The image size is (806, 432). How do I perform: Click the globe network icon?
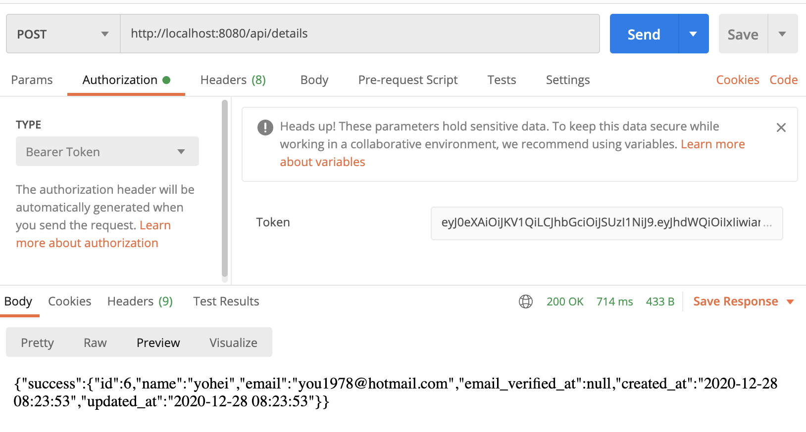tap(526, 302)
